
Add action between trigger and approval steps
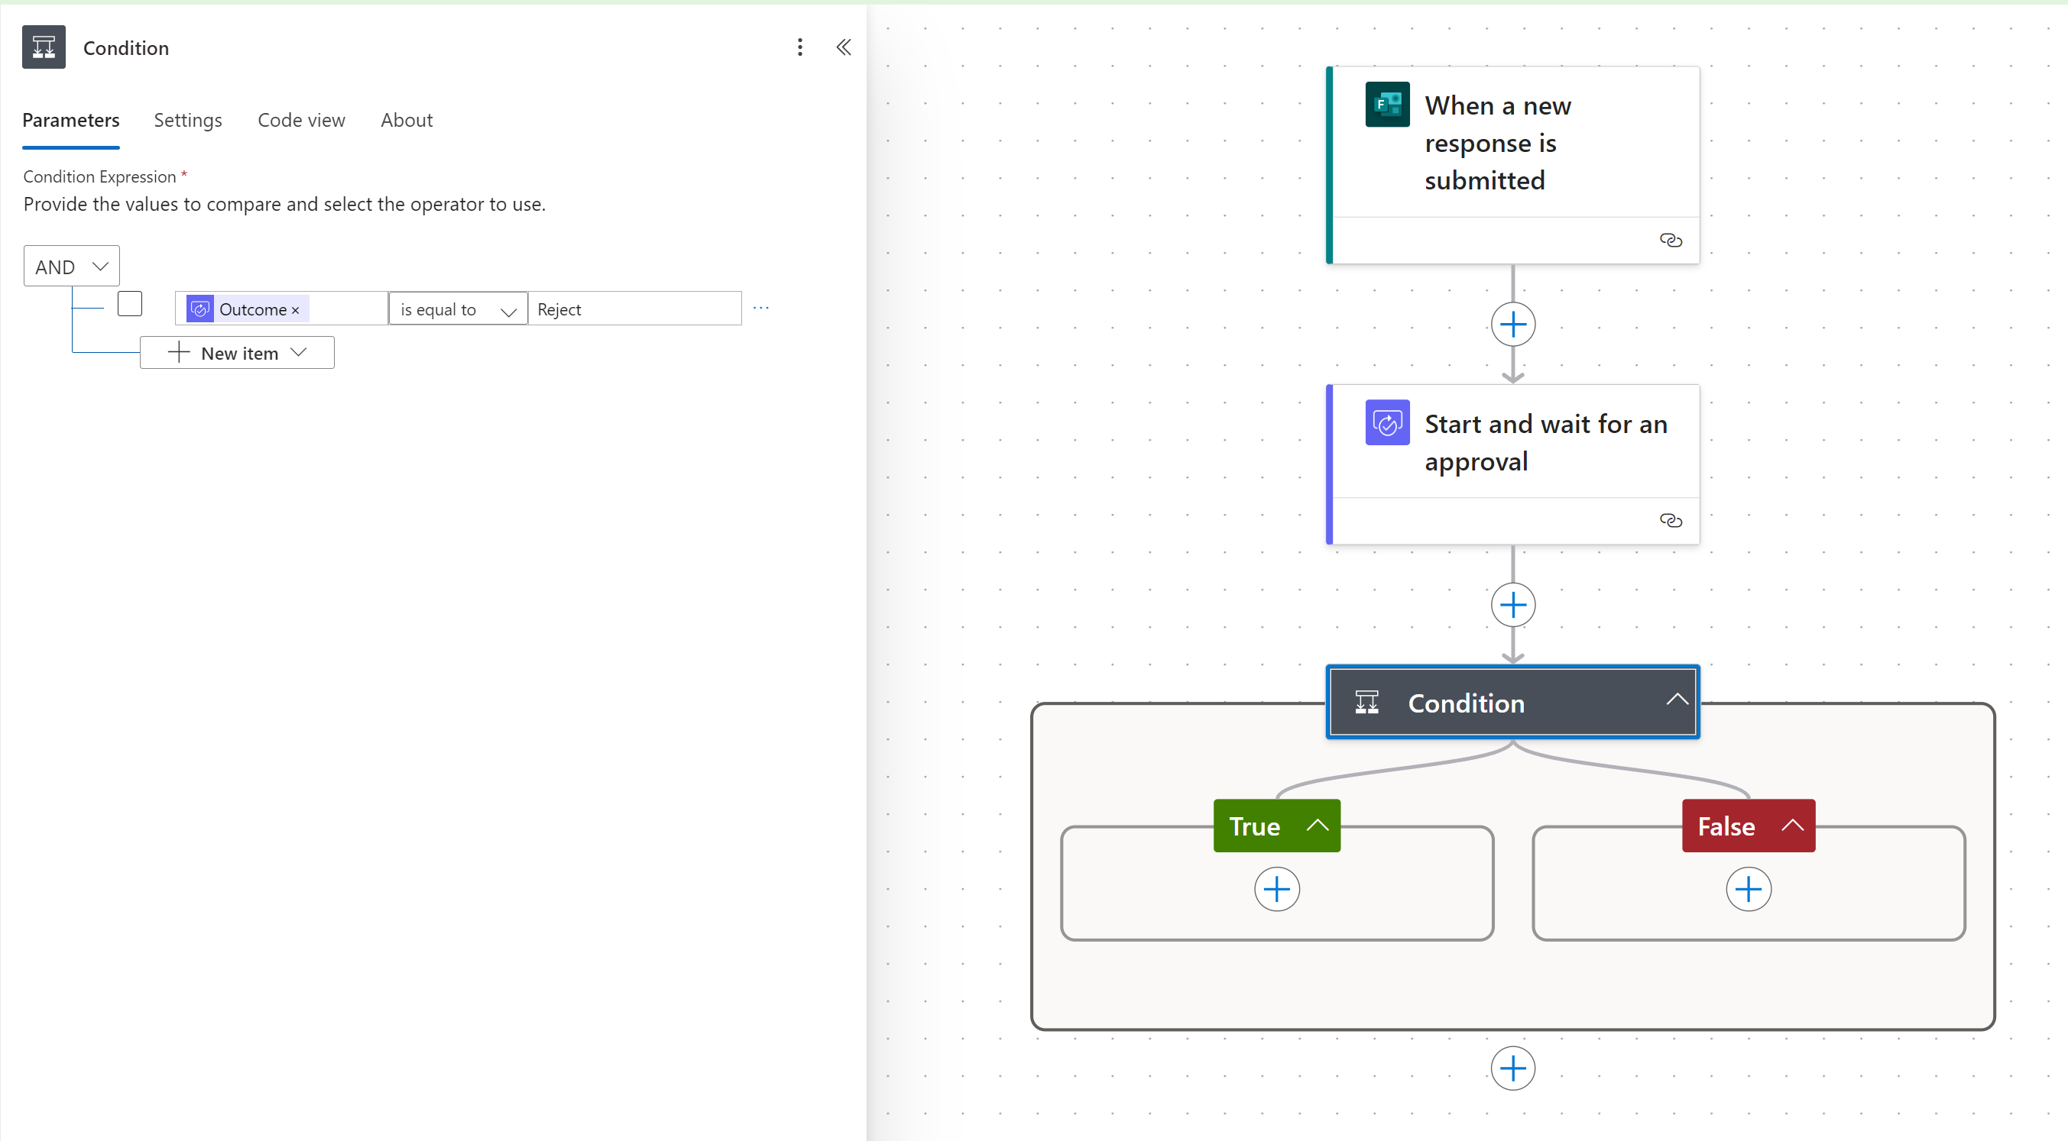point(1512,324)
